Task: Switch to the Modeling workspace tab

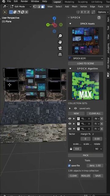Action: tap(69, 2)
